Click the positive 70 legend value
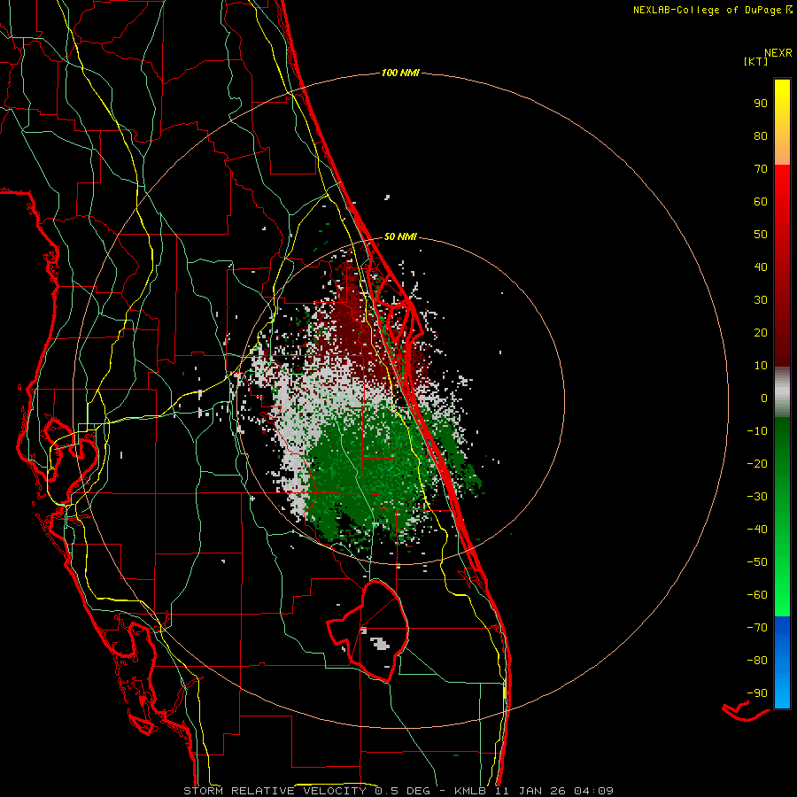 761,169
